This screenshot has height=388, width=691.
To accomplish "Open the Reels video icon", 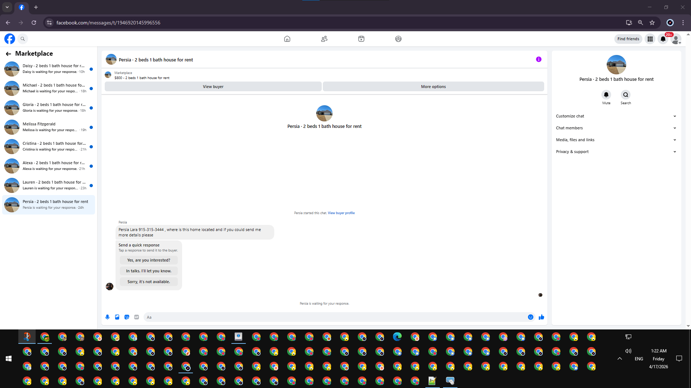I will [361, 39].
